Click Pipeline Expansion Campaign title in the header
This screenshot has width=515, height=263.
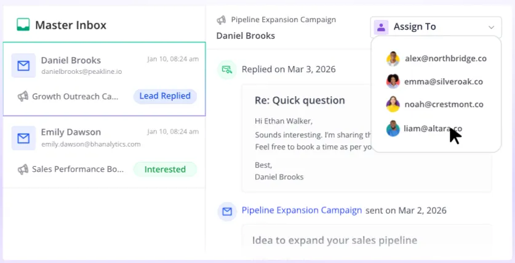coord(284,20)
